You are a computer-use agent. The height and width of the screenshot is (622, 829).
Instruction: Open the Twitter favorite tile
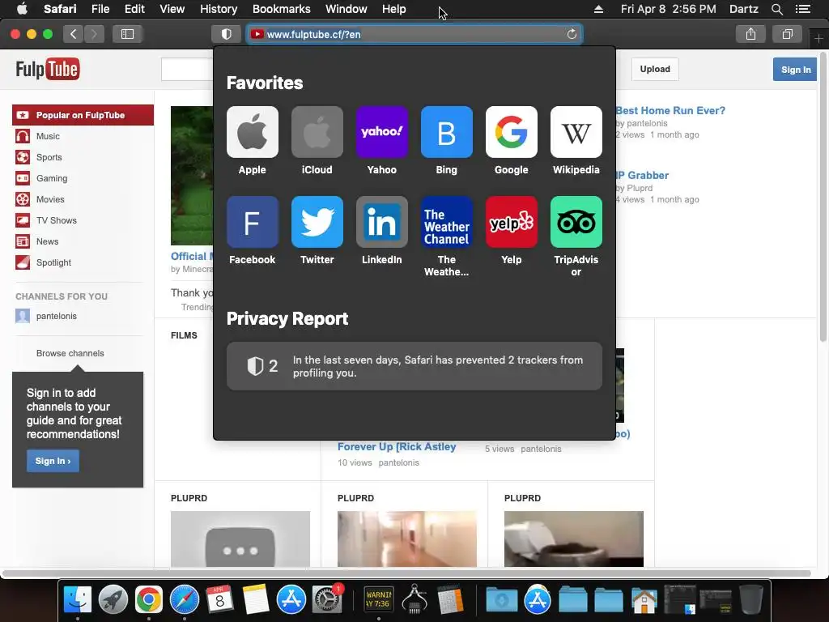click(317, 222)
